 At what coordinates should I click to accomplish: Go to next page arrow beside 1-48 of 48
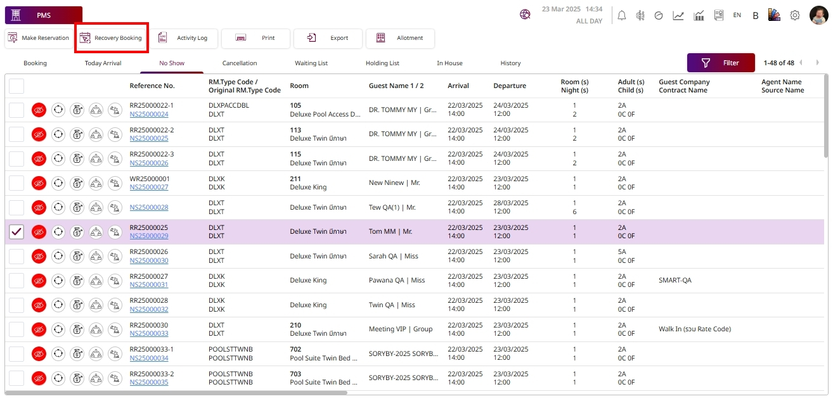pyautogui.click(x=818, y=63)
